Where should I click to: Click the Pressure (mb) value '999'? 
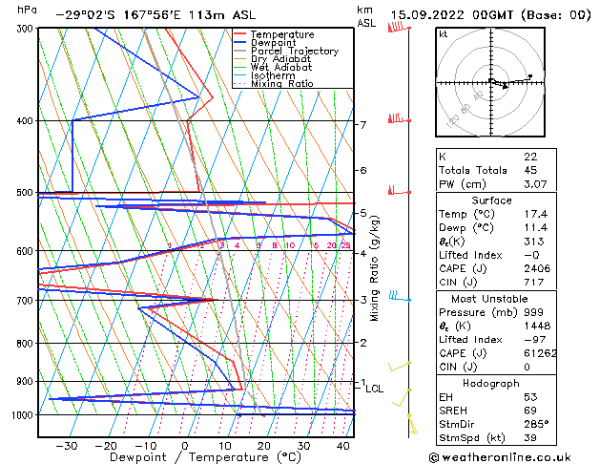point(533,312)
